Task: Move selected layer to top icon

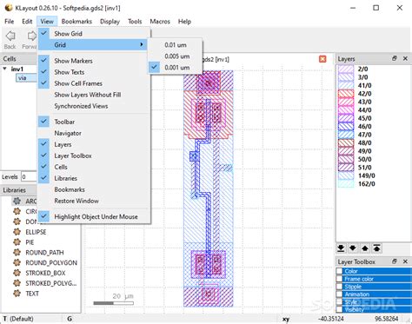Action: [376, 248]
